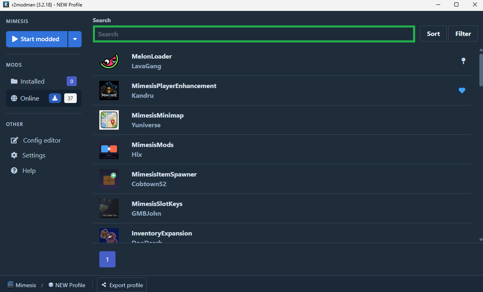Open the Filter options
483x292 pixels.
click(x=463, y=34)
